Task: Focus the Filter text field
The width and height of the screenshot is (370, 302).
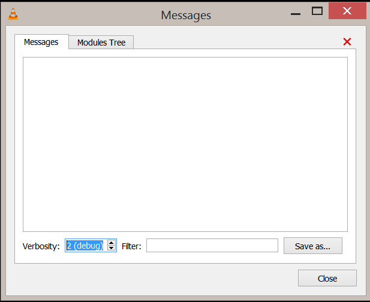Action: [x=212, y=246]
